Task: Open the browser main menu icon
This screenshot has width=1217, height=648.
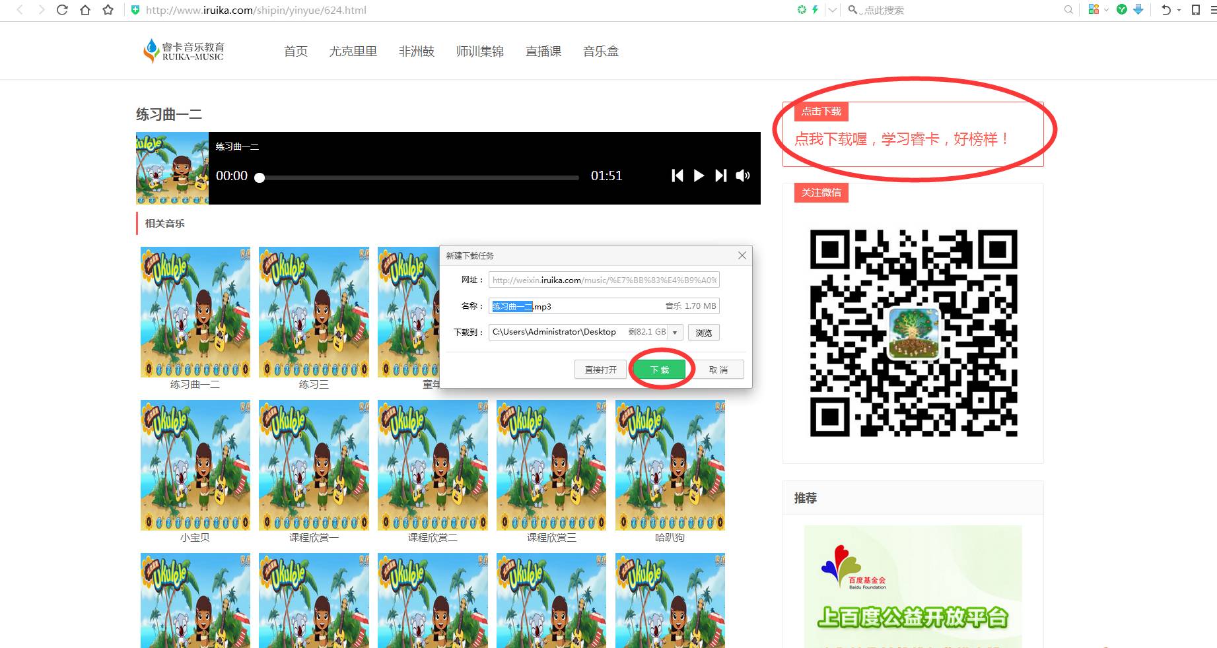Action: tap(1214, 10)
